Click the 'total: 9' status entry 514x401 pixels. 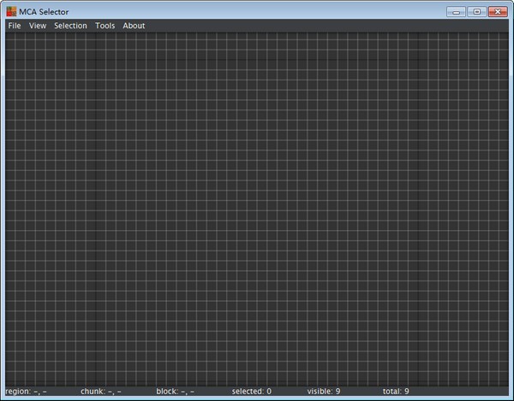396,392
